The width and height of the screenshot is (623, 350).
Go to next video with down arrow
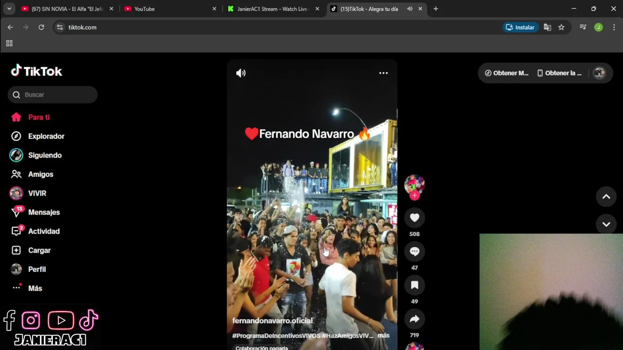point(606,224)
